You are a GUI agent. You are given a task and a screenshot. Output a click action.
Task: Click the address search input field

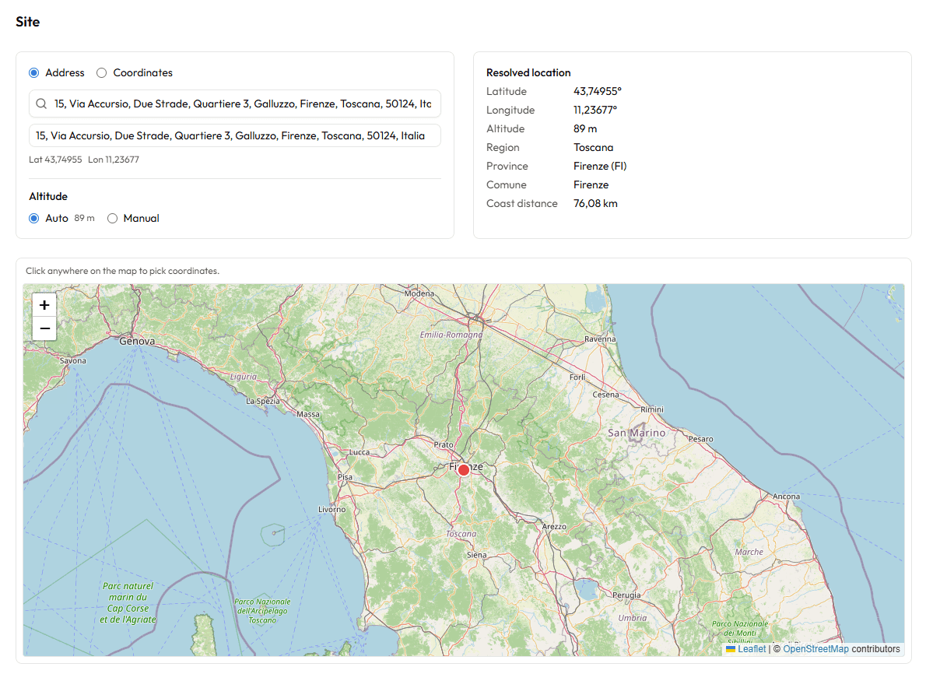[235, 104]
